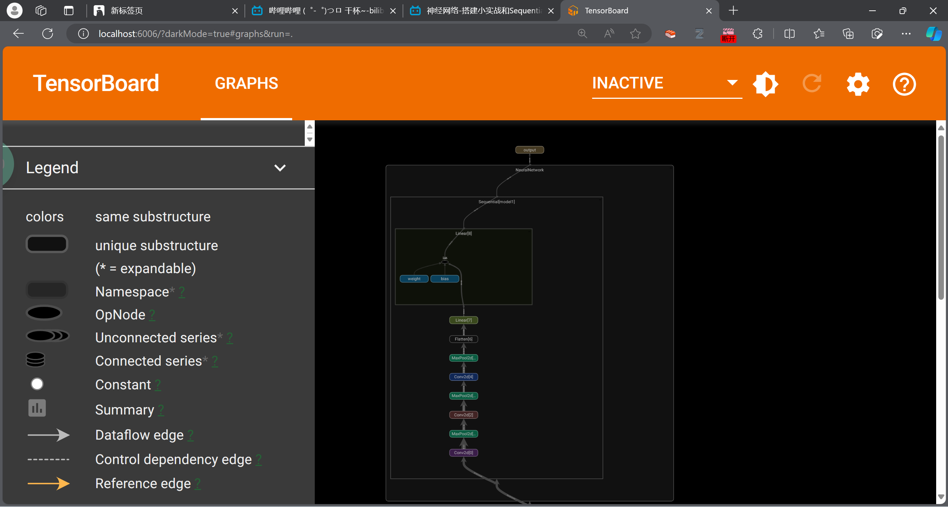
Task: Click page scrollbar down arrow
Action: [x=941, y=497]
